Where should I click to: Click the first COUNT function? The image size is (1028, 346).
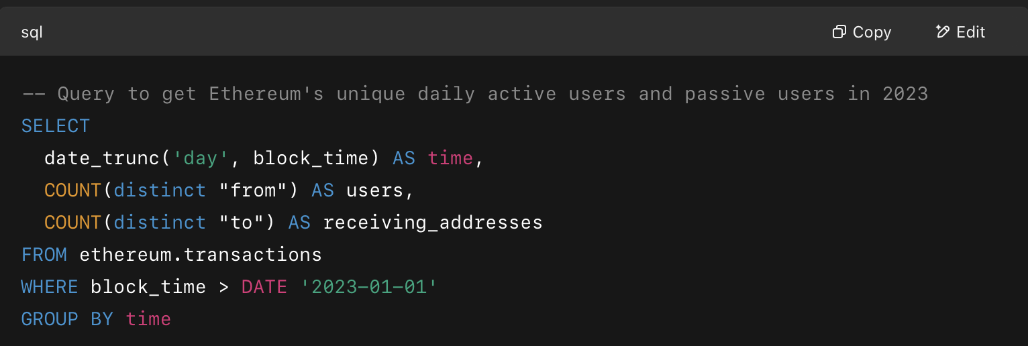(x=72, y=190)
